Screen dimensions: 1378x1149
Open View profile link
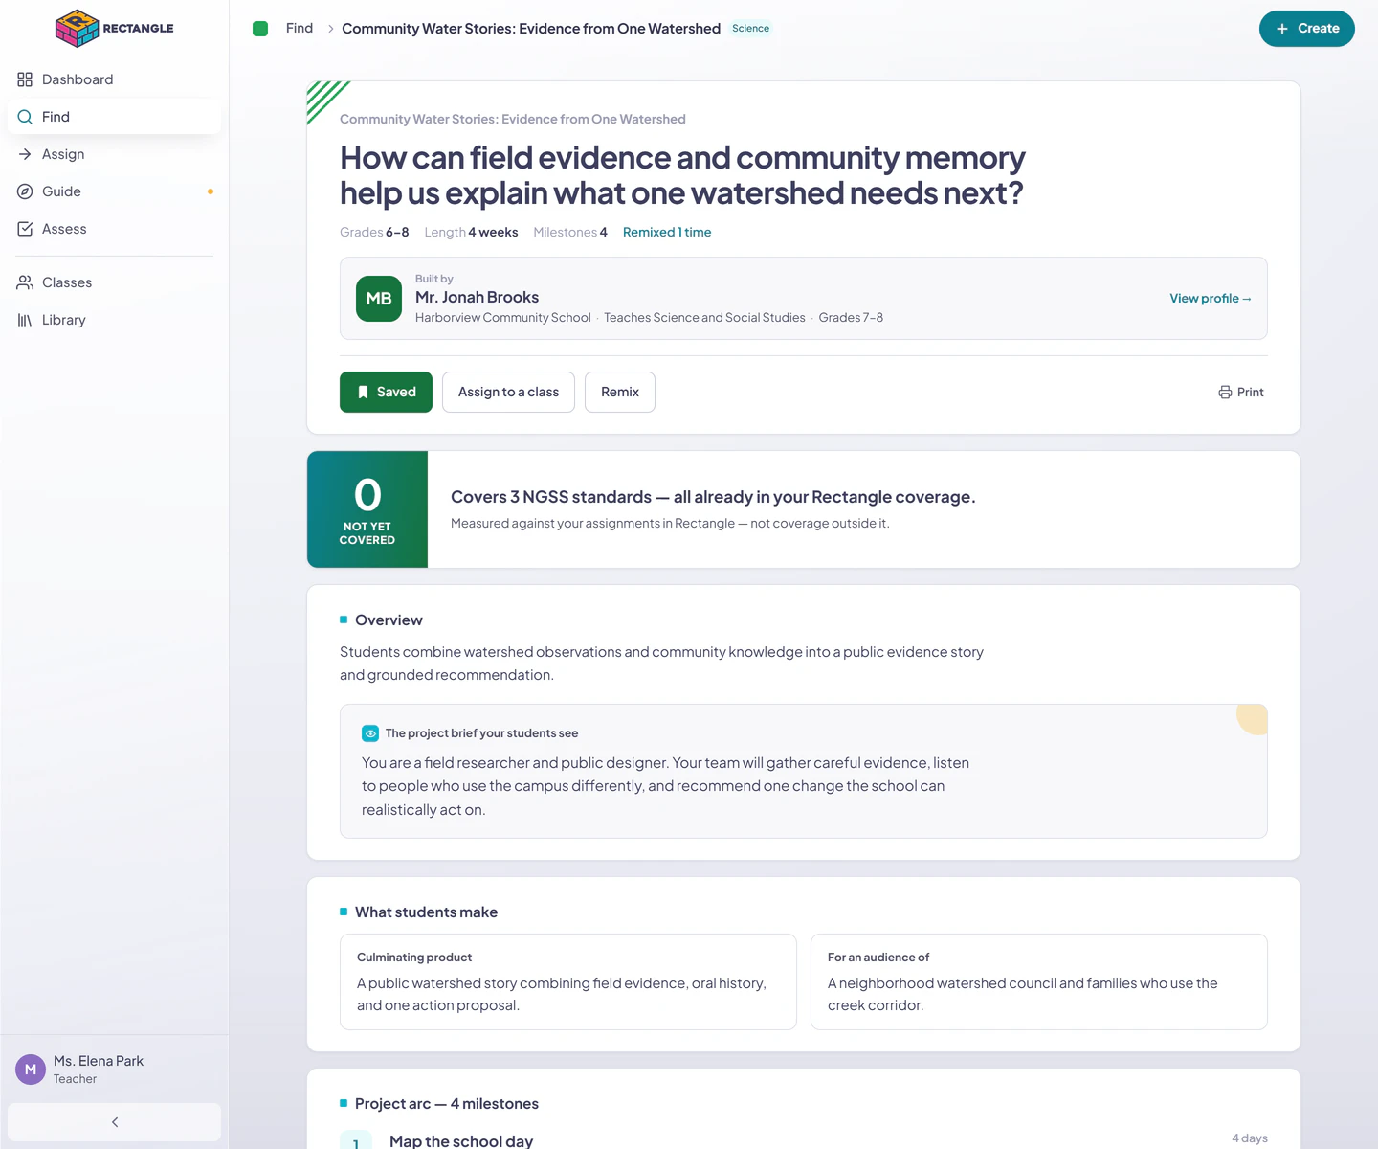coord(1211,299)
